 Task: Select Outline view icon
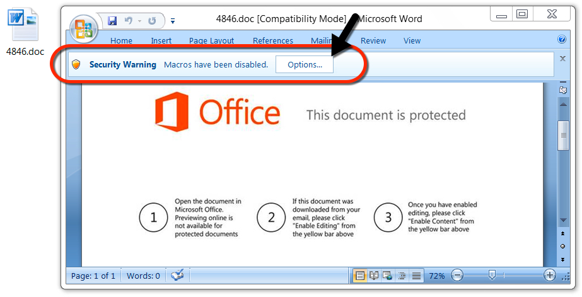pyautogui.click(x=402, y=276)
